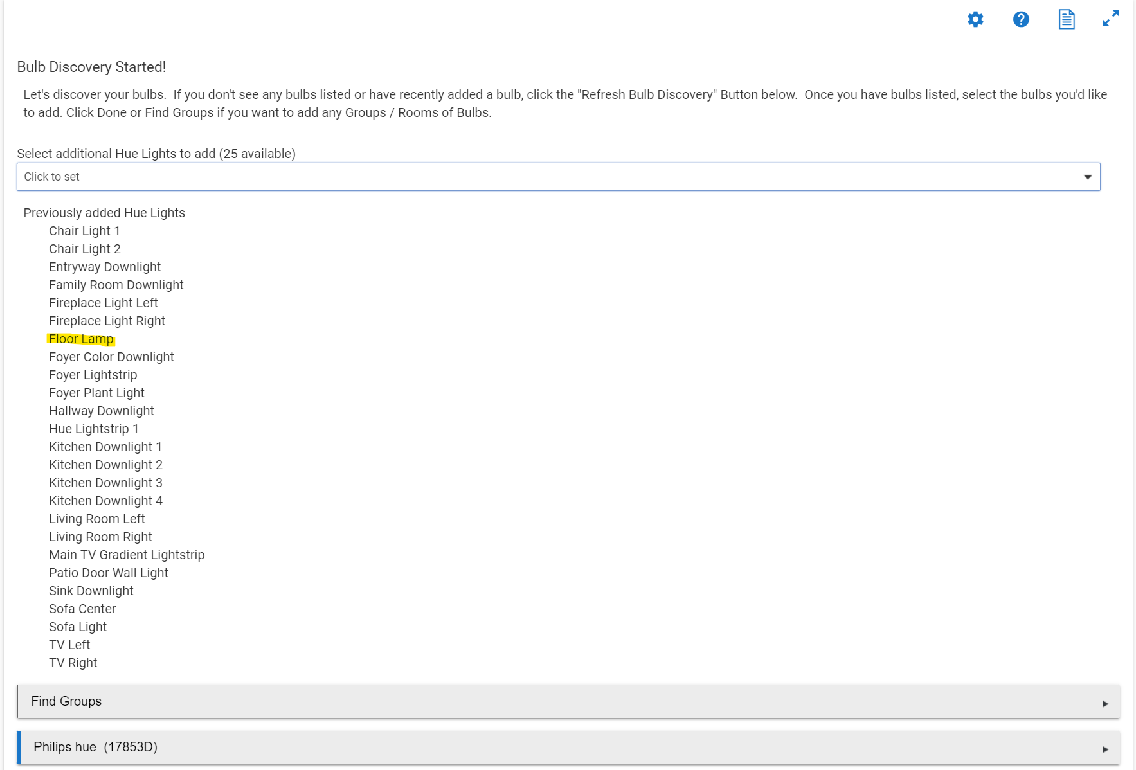Click 'Chair Light 2' in the list
The width and height of the screenshot is (1136, 770).
tap(85, 249)
